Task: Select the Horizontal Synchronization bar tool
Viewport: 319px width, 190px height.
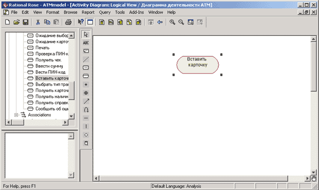Action: (86, 118)
